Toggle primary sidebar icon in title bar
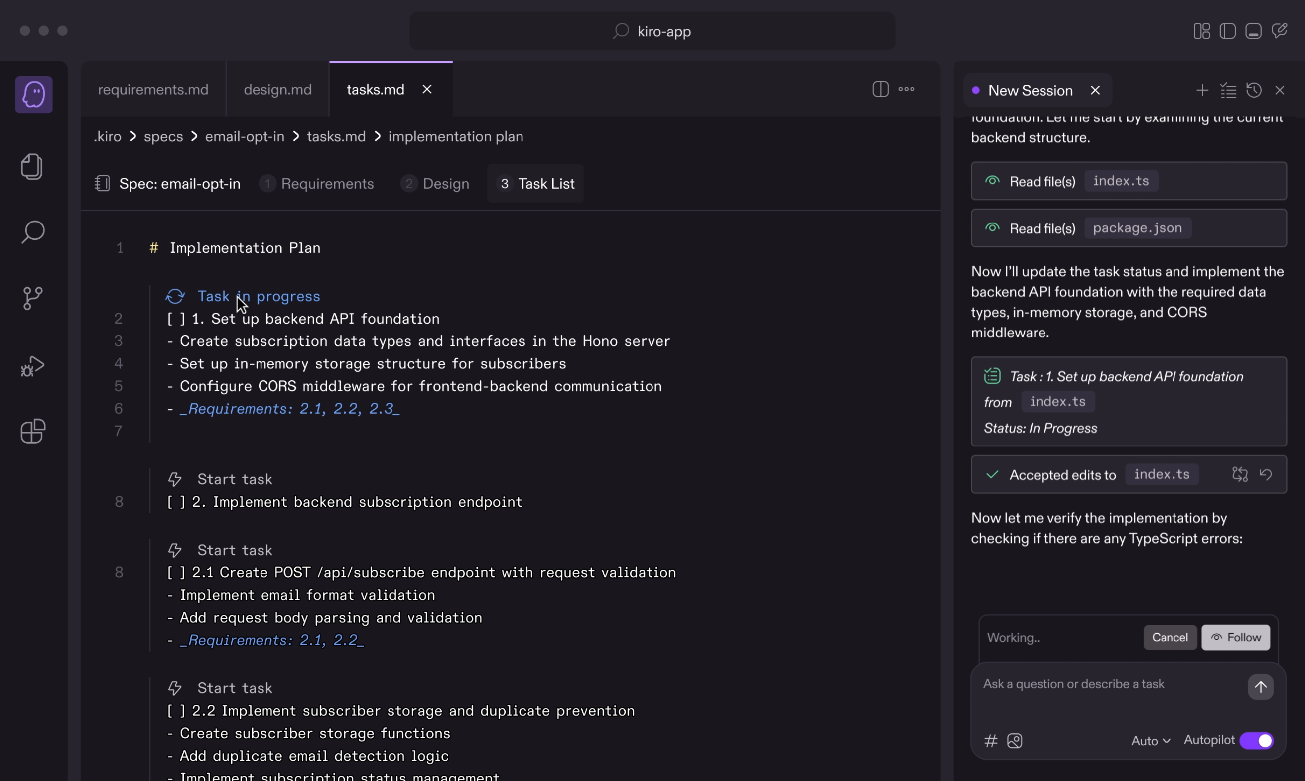This screenshot has width=1305, height=781. [x=1228, y=31]
